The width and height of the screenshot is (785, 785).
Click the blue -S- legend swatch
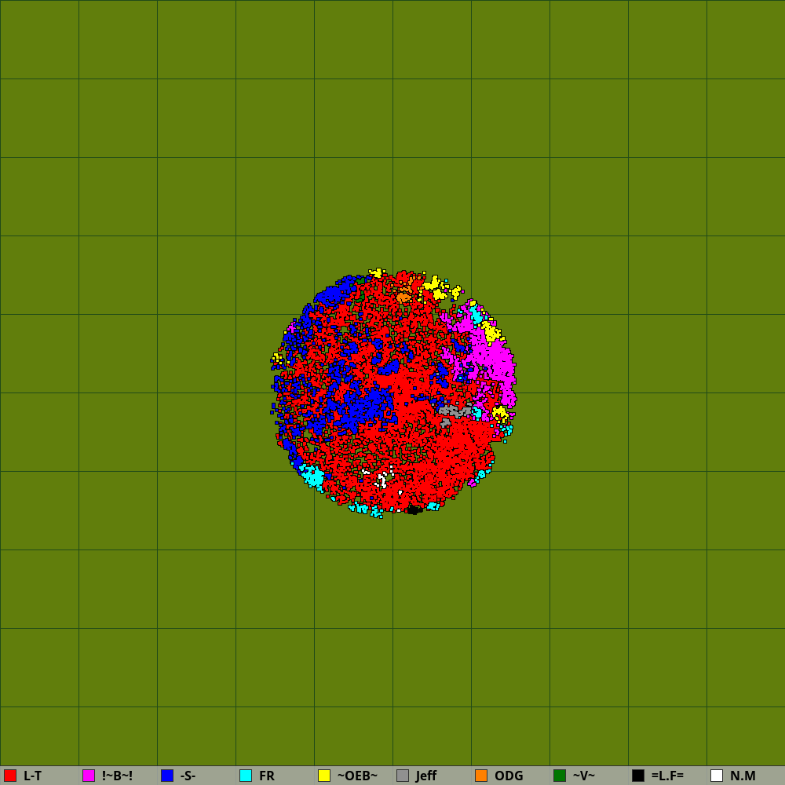click(167, 776)
